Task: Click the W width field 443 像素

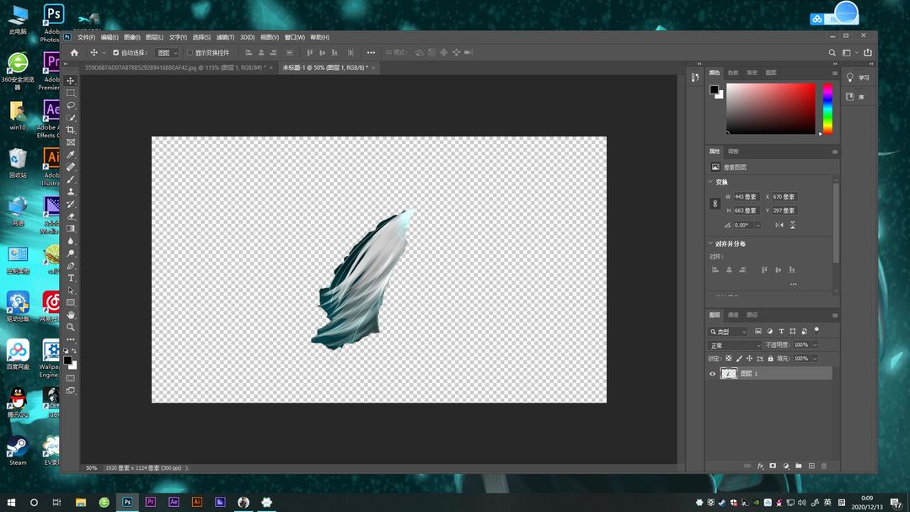Action: tap(747, 196)
